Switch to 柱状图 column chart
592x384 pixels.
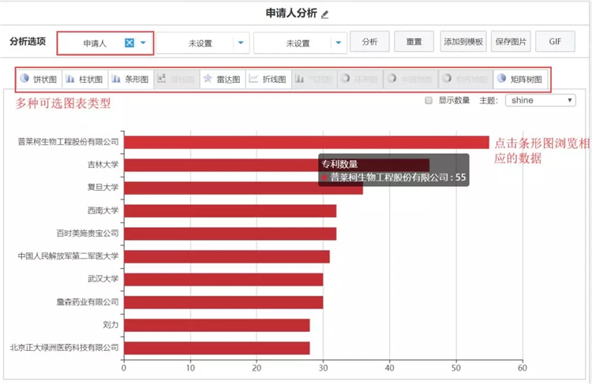84,79
